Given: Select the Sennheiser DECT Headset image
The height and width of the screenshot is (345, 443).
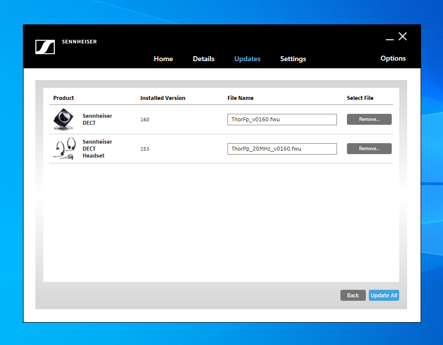Looking at the screenshot, I should (65, 149).
